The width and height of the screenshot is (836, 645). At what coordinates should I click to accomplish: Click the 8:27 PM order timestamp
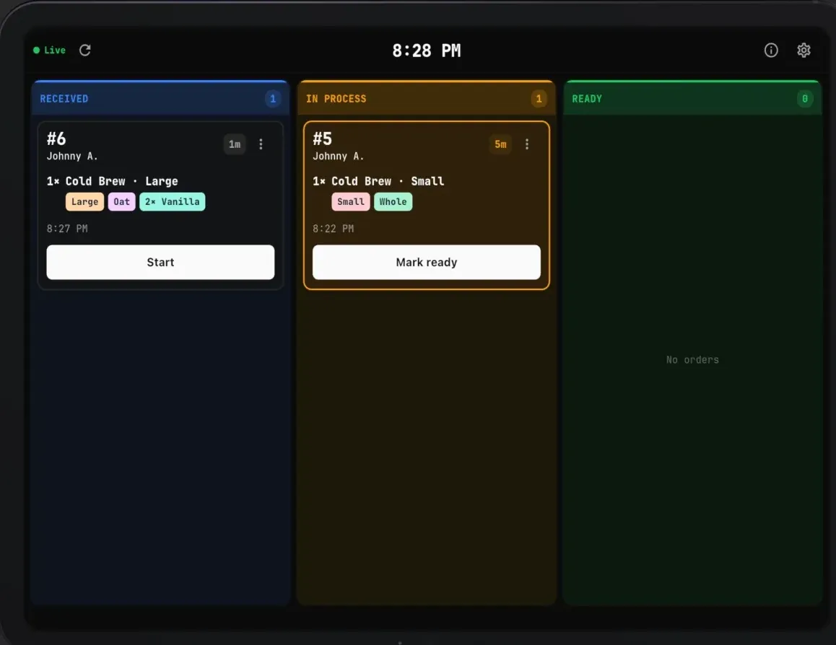point(67,229)
